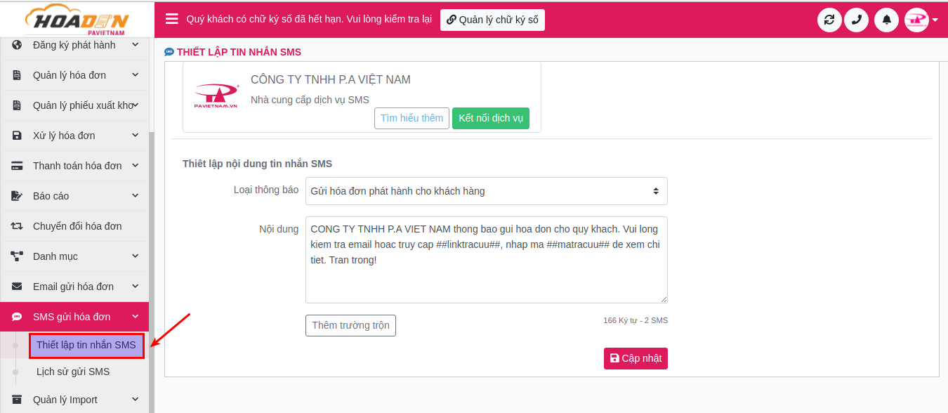
Task: Click globe icon beside Đăng ký phát hành
Action: [17, 45]
